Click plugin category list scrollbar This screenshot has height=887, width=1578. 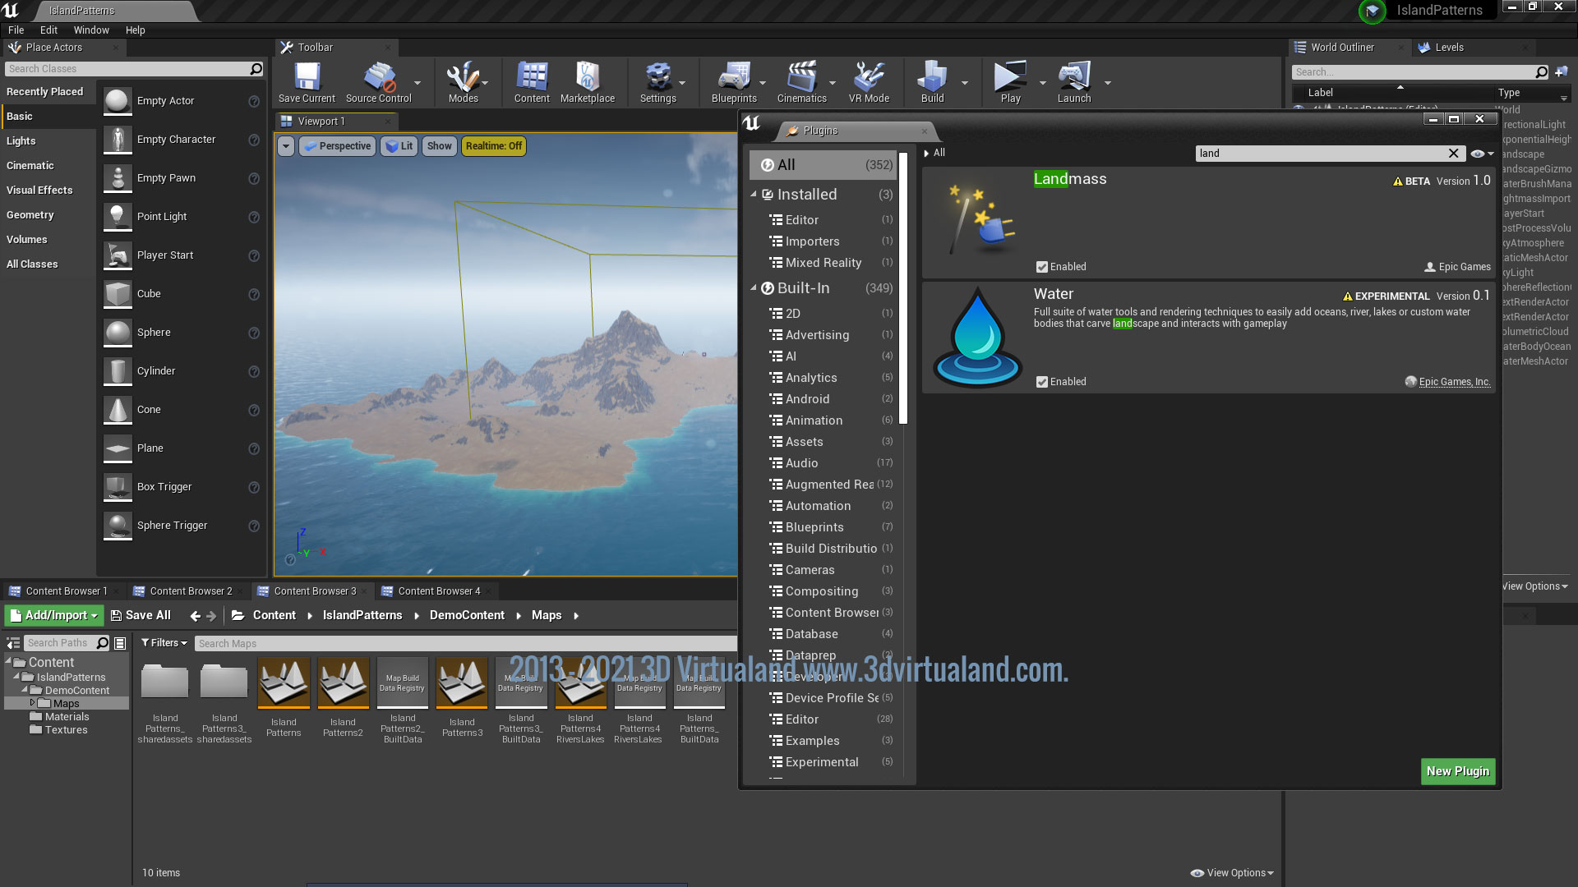point(903,287)
